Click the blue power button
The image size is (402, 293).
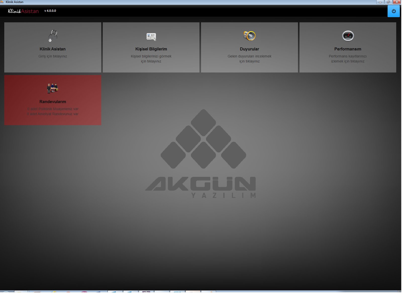point(394,11)
